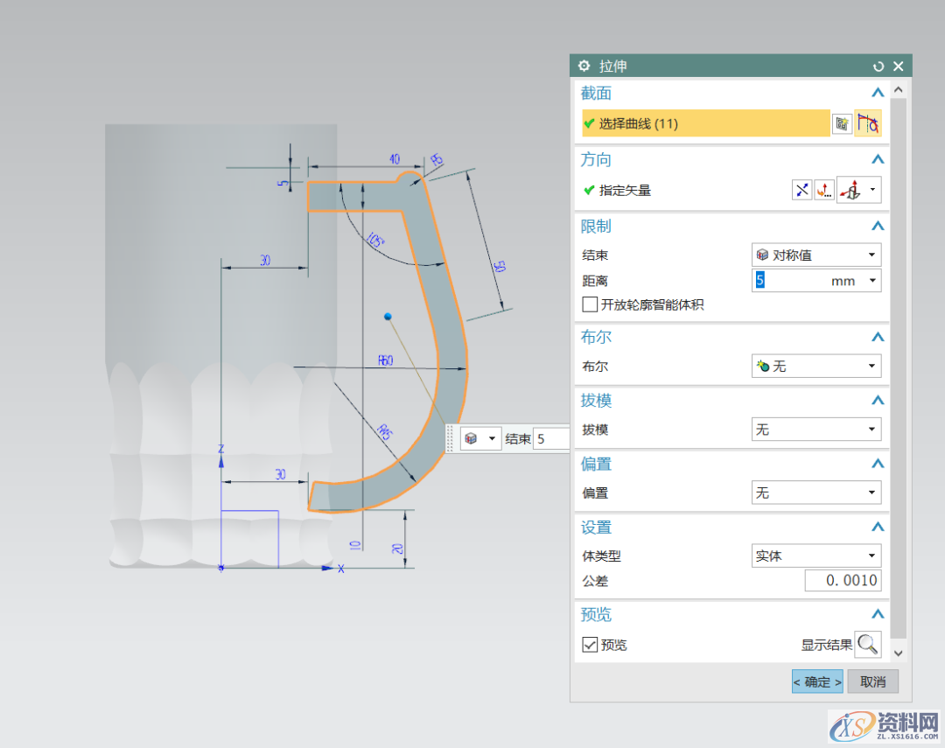The image size is (945, 748).
Task: Open the vector dialog icon beside 指定矢量
Action: (824, 190)
